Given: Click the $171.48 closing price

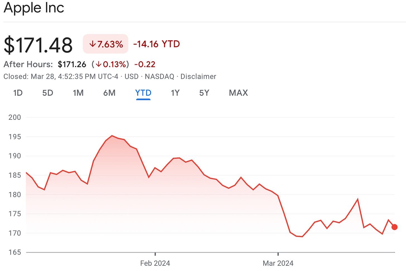Looking at the screenshot, I should click(x=38, y=45).
